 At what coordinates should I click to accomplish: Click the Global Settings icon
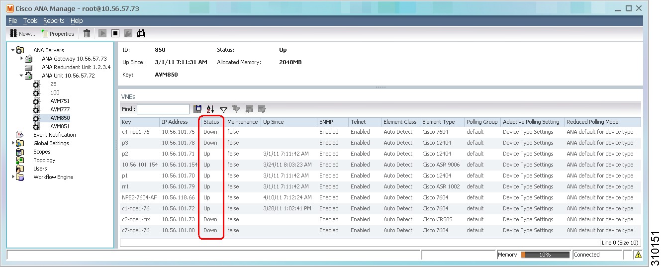coord(20,143)
